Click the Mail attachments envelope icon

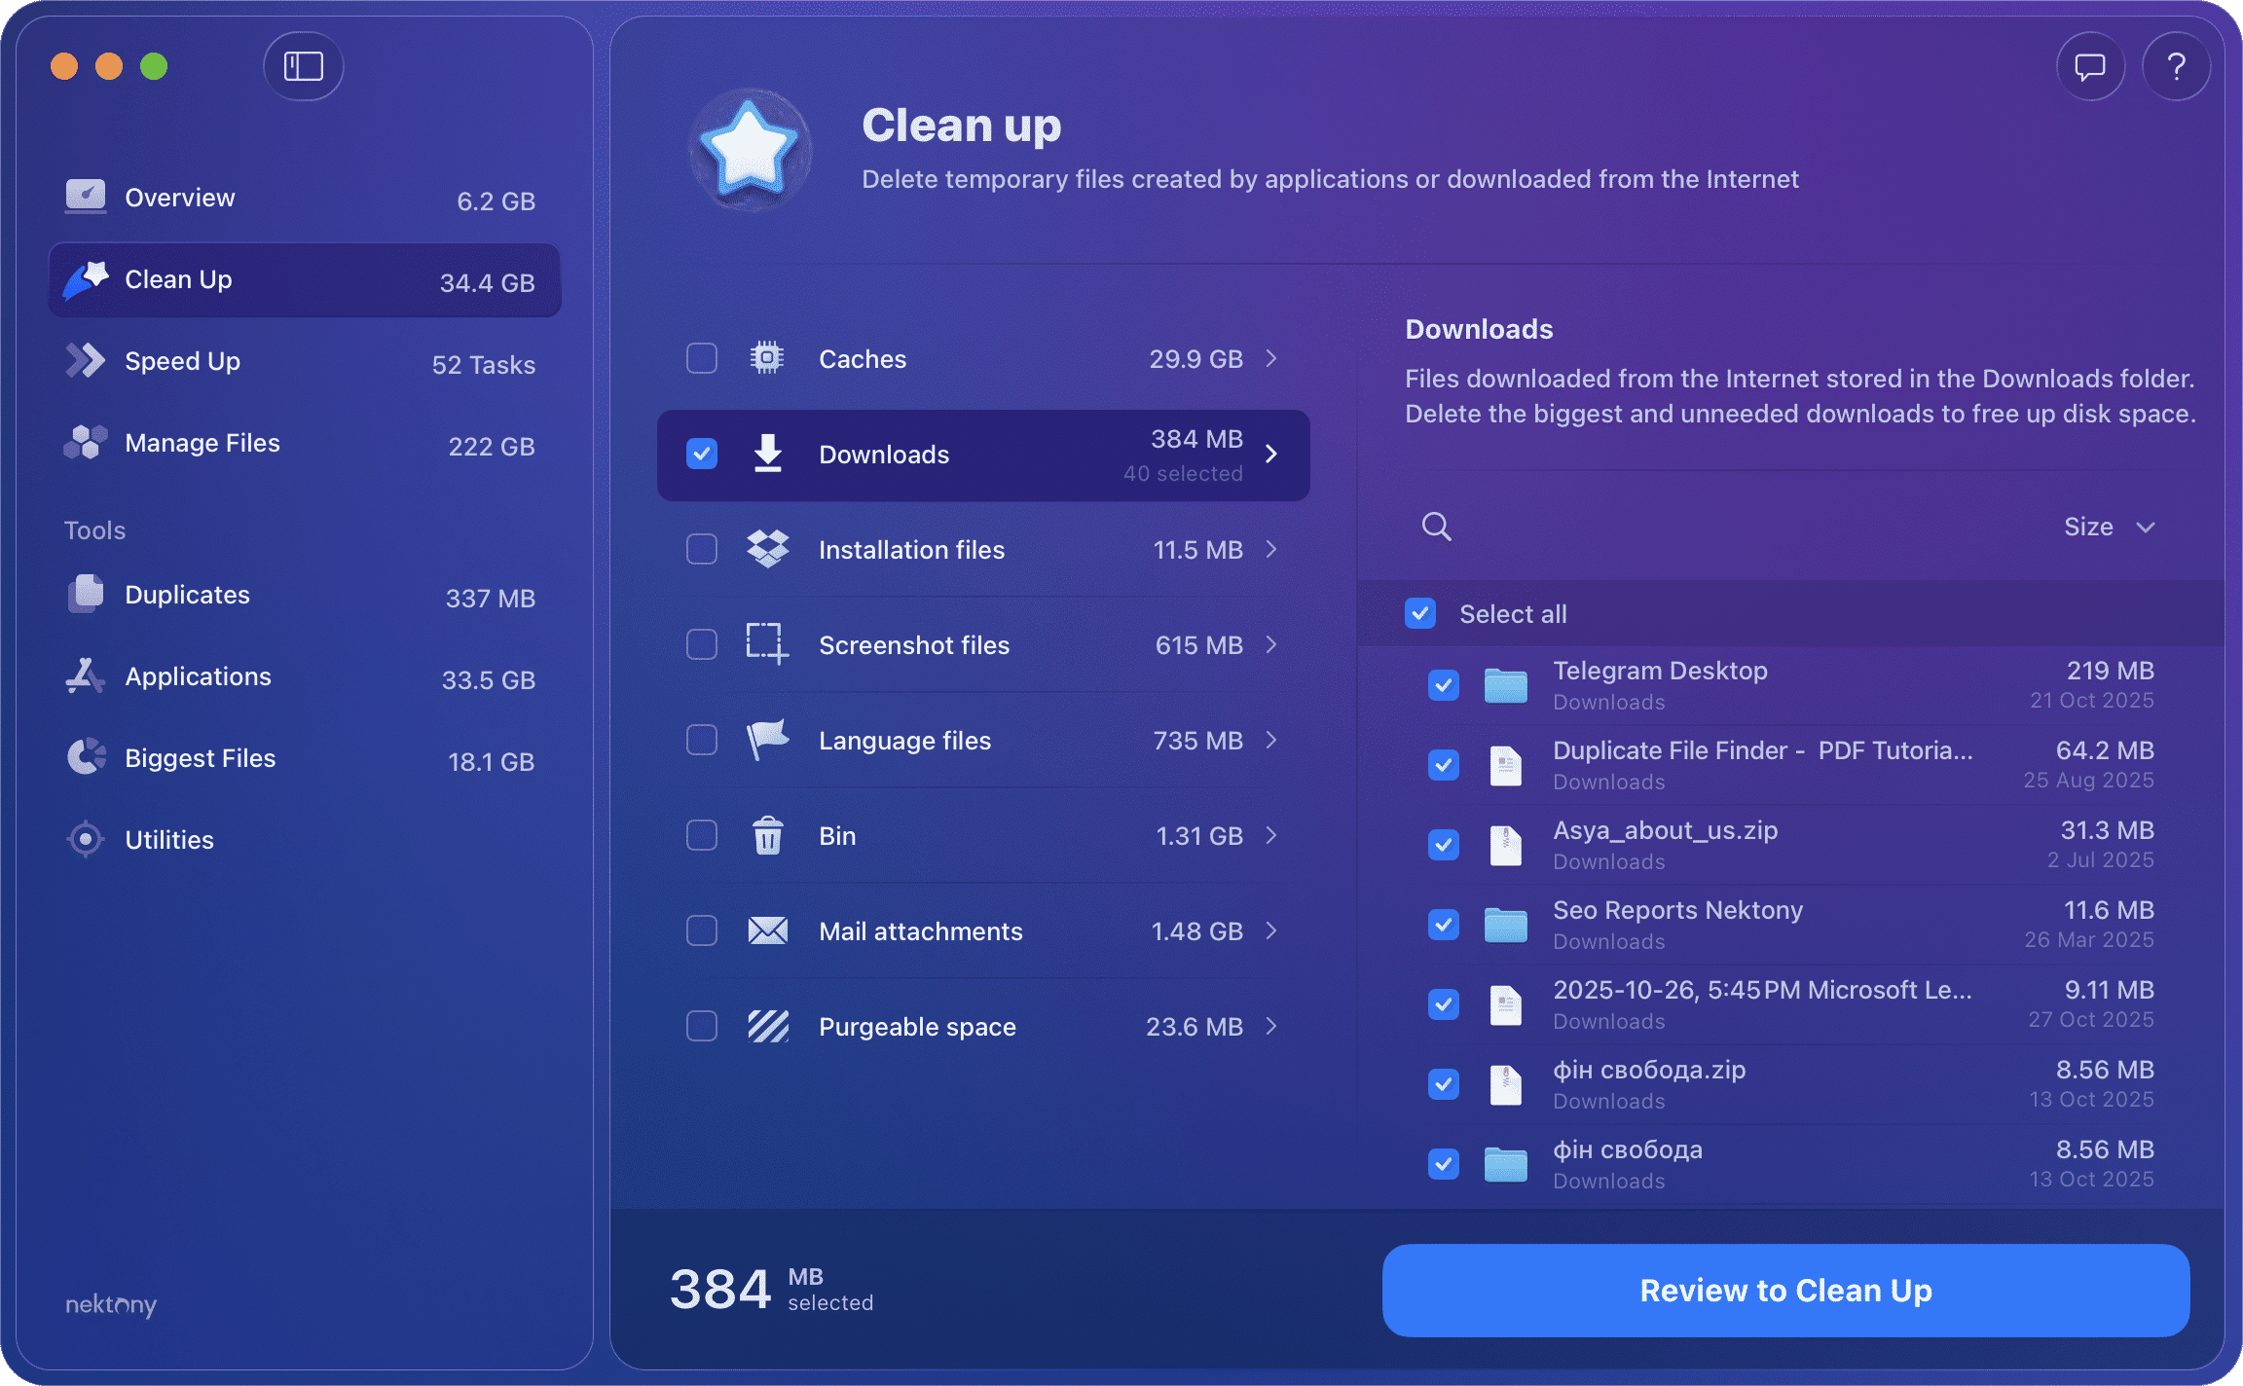click(768, 930)
